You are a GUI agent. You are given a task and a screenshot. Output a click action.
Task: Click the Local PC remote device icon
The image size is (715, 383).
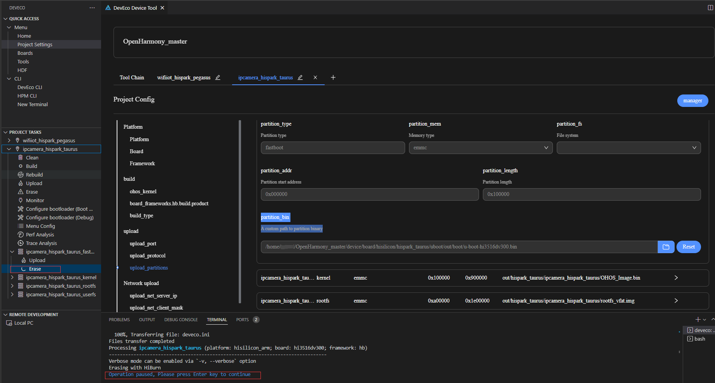(9, 323)
